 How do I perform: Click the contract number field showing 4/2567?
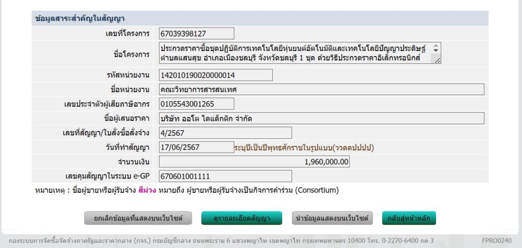coord(225,133)
